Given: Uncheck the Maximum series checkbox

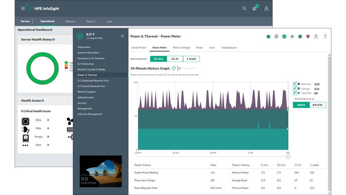Looking at the screenshot, I should (x=295, y=84).
